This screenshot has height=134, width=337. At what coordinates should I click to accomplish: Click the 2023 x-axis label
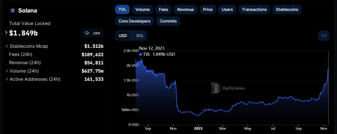point(198,128)
